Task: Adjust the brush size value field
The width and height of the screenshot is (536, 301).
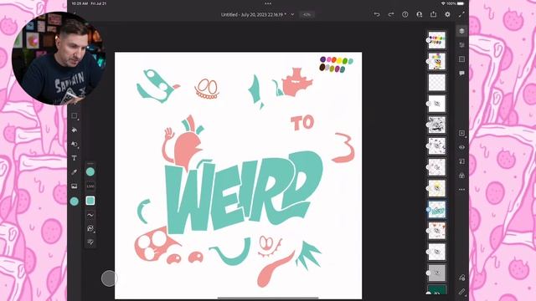Action: [90, 186]
